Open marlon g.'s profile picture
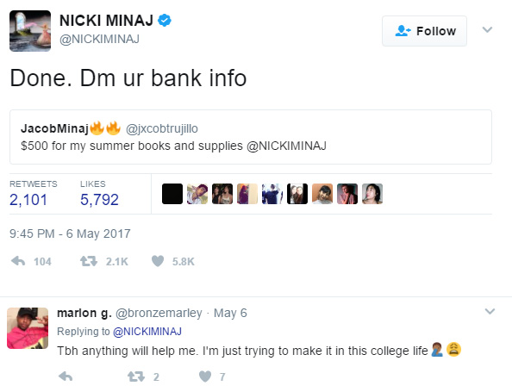Screen dimensions: 512x392 (x=28, y=328)
